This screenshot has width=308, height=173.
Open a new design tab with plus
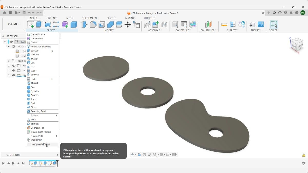(268, 13)
